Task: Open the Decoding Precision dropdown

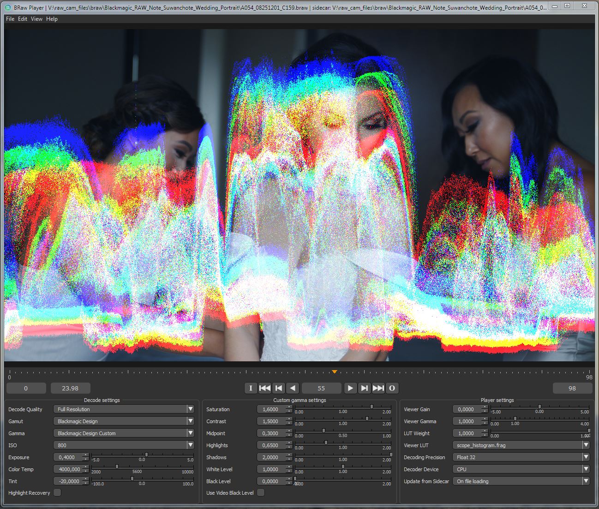Action: 521,457
